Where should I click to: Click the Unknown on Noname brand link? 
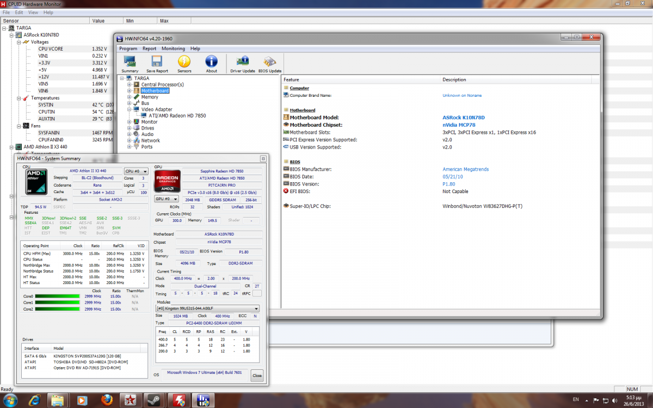pos(462,95)
